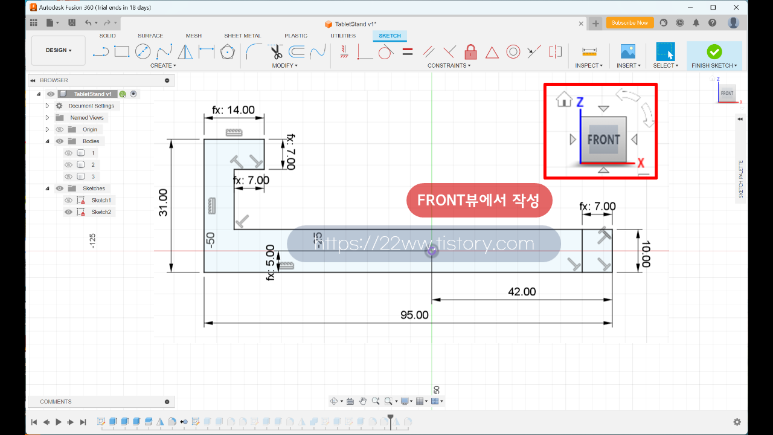Image resolution: width=773 pixels, height=435 pixels.
Task: Apply the Fix/Unfix lock constraint
Action: tap(471, 52)
